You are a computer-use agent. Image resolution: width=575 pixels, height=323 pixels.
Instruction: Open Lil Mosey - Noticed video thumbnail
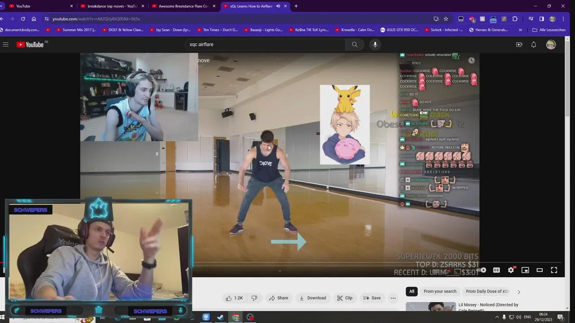click(x=431, y=307)
